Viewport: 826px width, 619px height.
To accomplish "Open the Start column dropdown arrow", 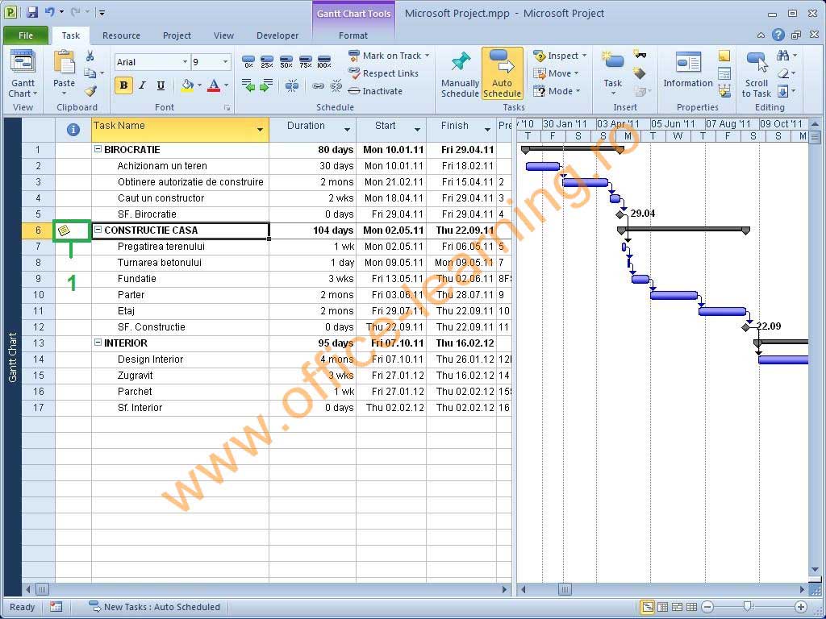I will tap(417, 130).
